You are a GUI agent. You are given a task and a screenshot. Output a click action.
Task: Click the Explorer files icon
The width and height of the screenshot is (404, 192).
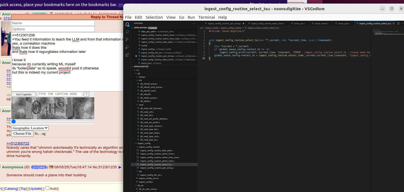coord(127,24)
